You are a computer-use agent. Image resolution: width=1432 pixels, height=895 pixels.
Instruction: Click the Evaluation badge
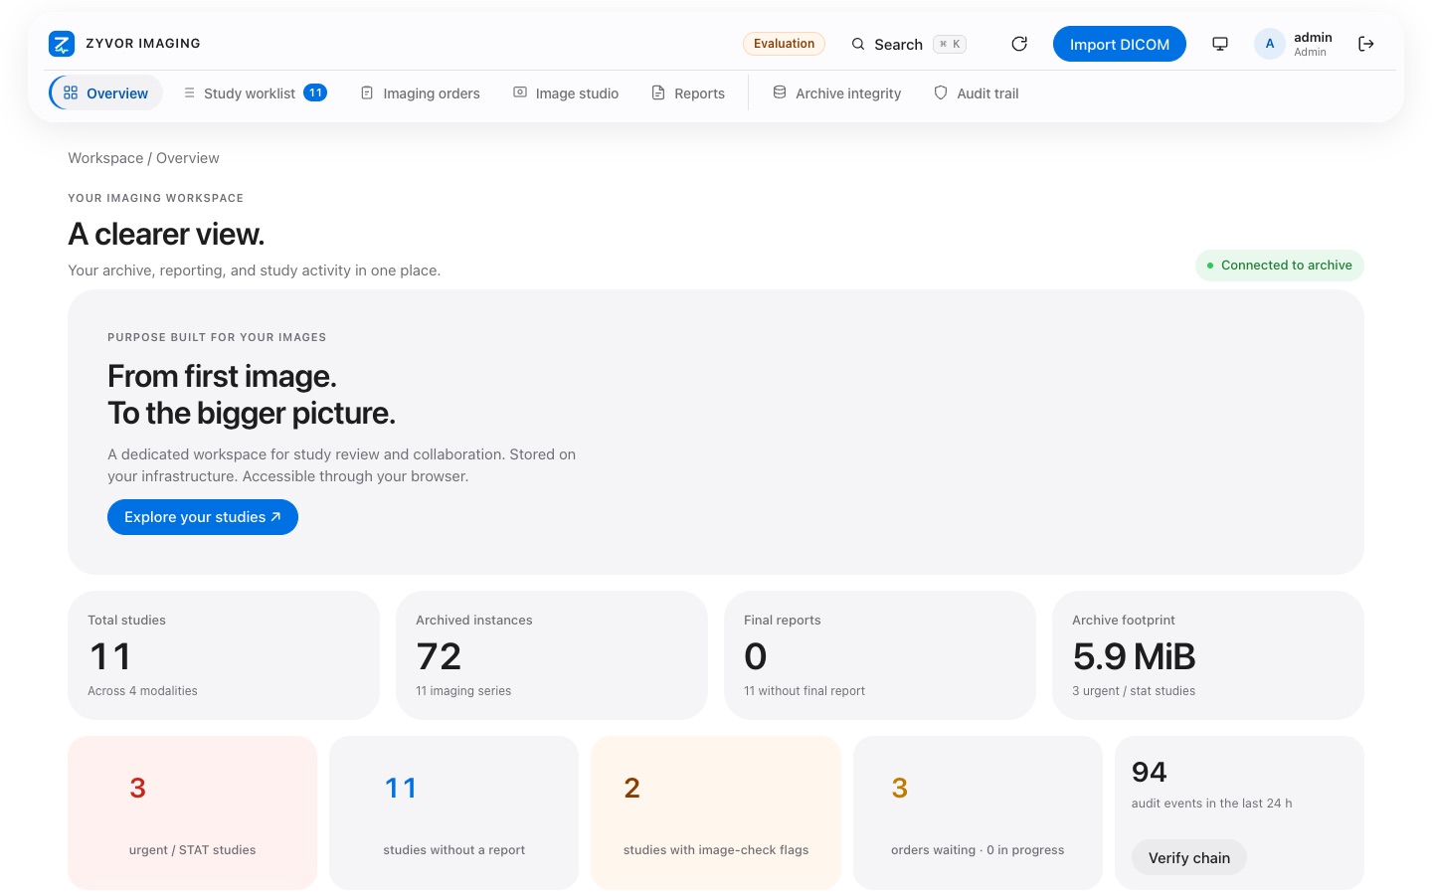784,44
